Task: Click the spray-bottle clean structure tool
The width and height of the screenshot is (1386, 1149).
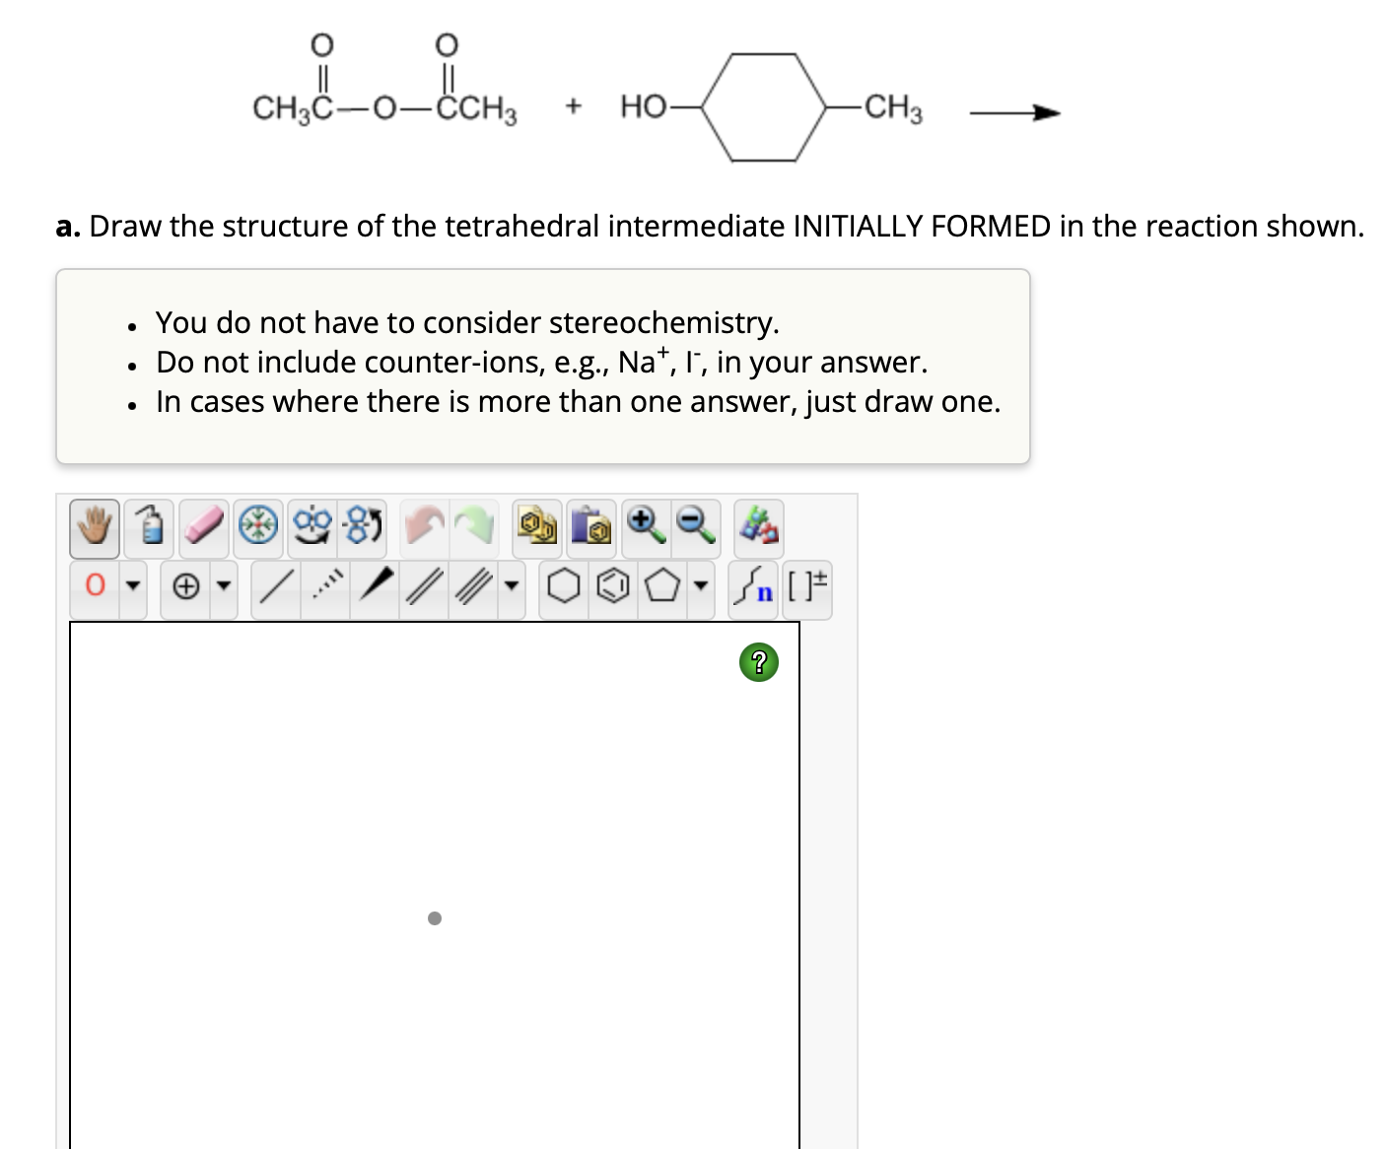Action: tap(148, 527)
